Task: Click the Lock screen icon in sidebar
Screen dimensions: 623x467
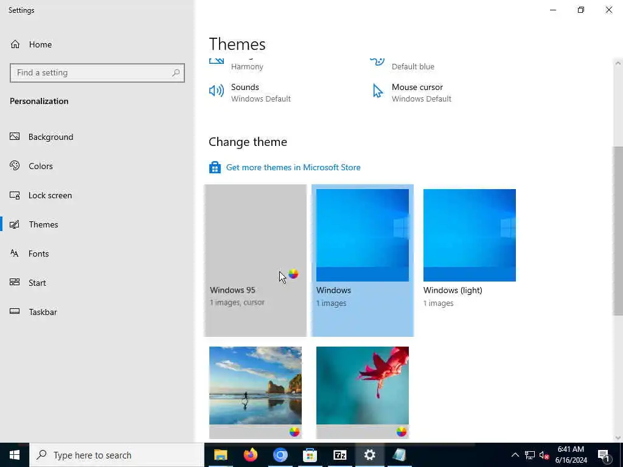Action: (x=15, y=195)
